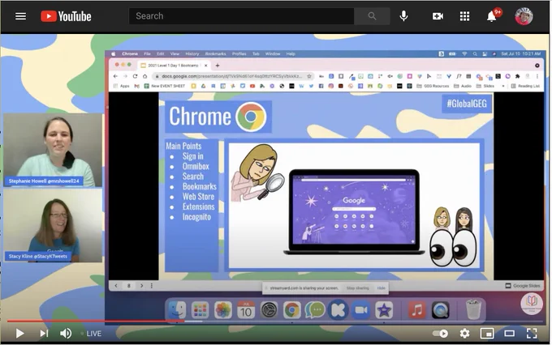Start voice search with the microphone
Viewport: 552px width, 345px height.
403,16
